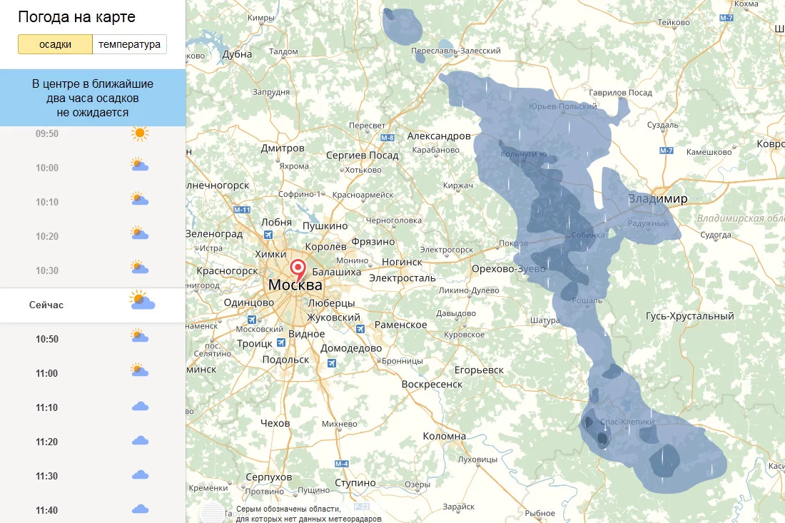This screenshot has height=523, width=785.
Task: Click the Владимир city label
Action: click(658, 198)
